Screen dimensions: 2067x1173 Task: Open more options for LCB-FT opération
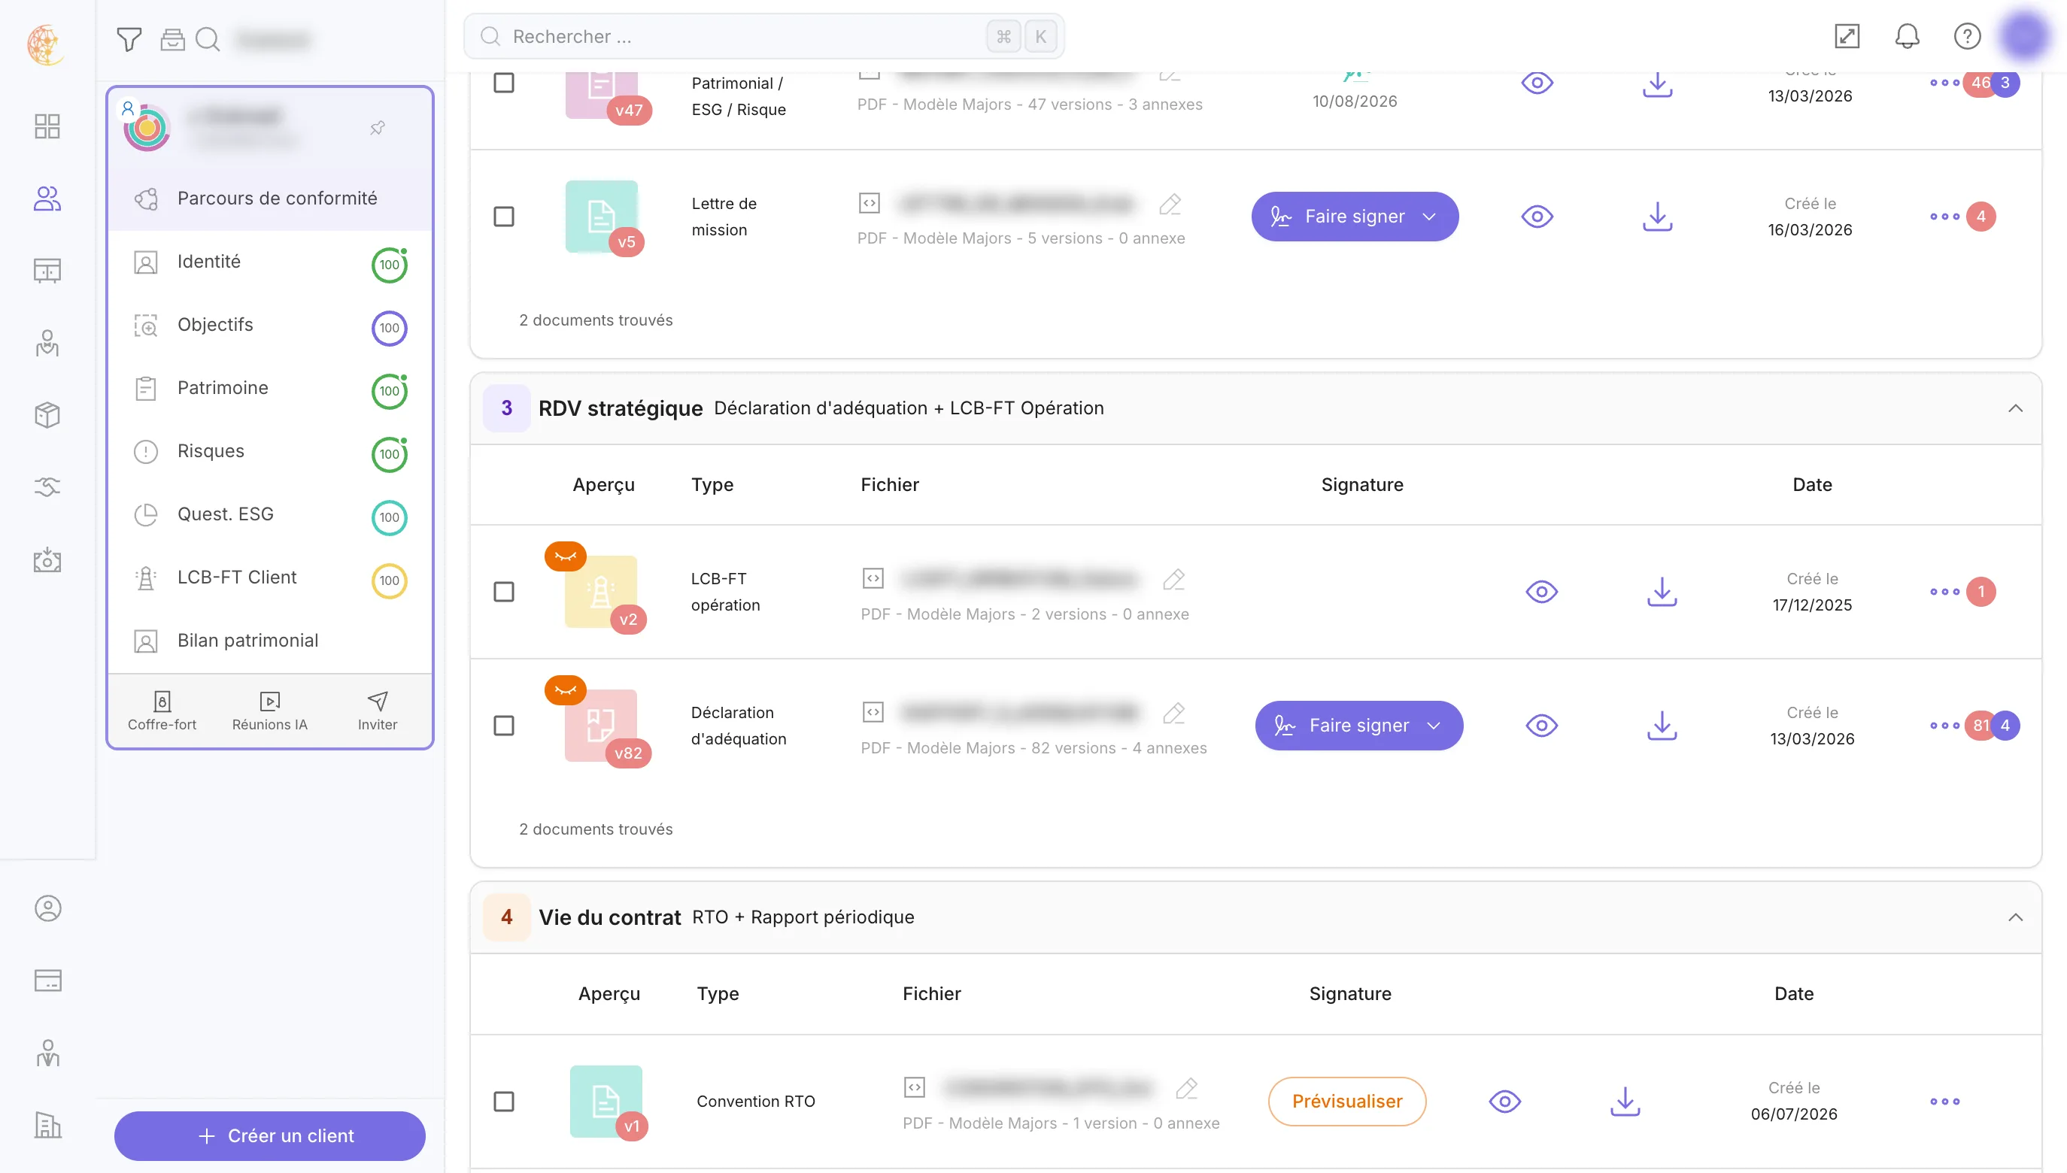click(x=1944, y=593)
